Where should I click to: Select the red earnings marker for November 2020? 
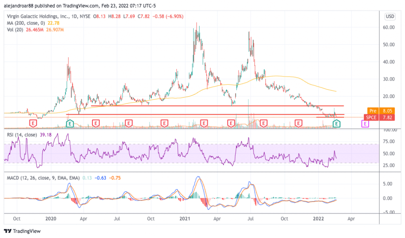[164, 123]
